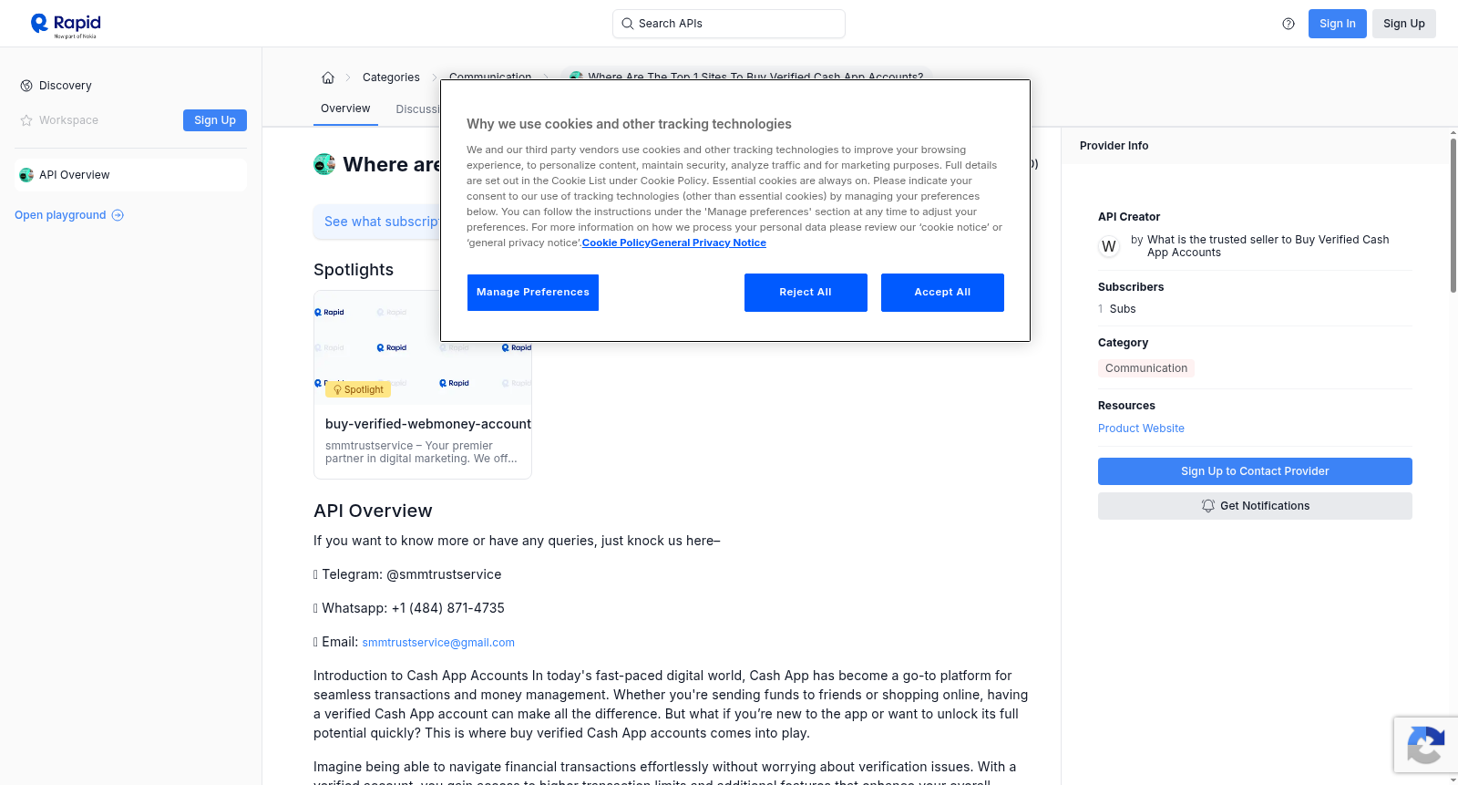
Task: Click the Whatsapp: +1 (484) 871-4735 line
Action: tap(409, 608)
